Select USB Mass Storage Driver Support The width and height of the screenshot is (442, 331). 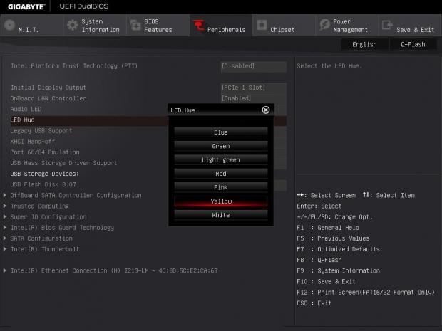63,163
